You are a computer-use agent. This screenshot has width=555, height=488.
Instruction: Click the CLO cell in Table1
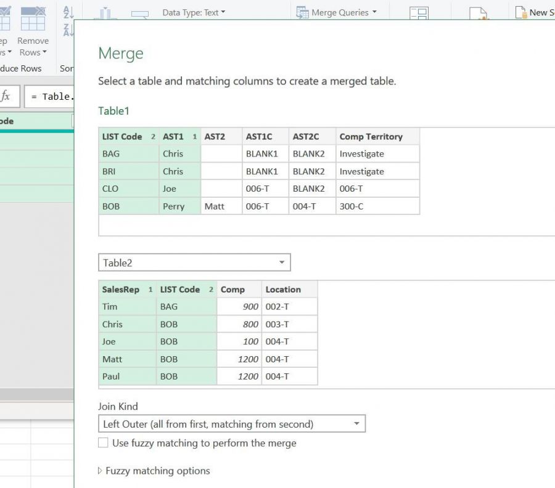tap(129, 189)
